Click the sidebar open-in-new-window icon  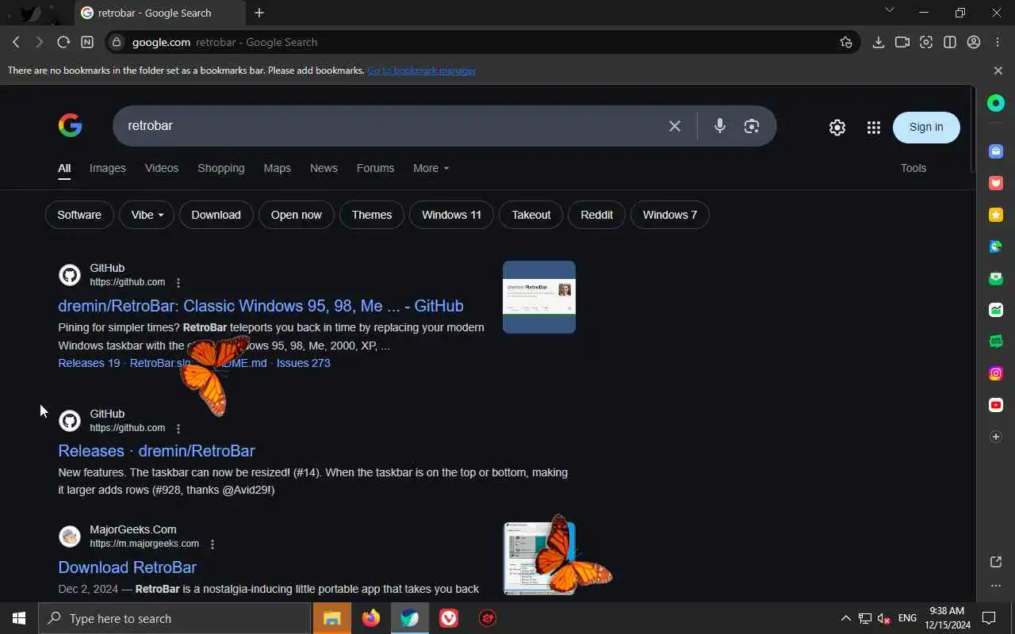pos(996,562)
